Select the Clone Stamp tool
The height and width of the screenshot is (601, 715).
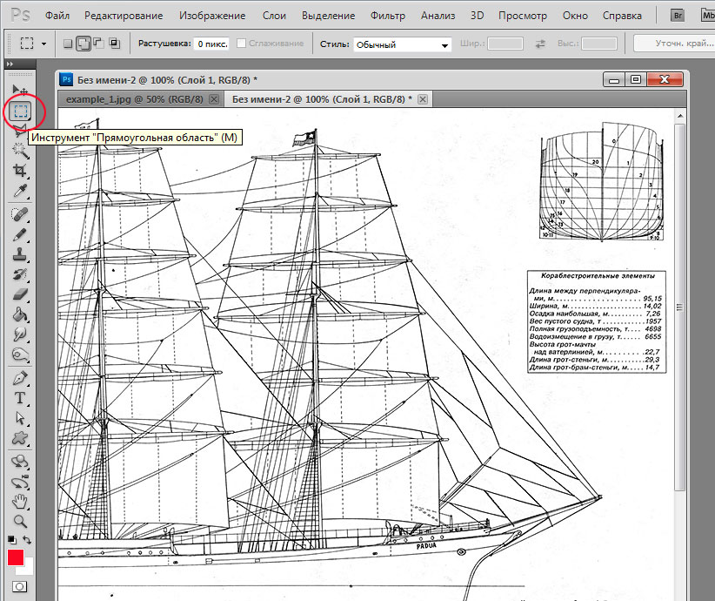pos(19,255)
